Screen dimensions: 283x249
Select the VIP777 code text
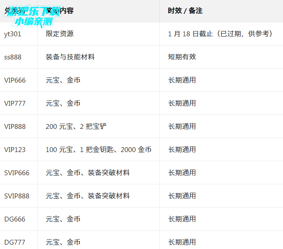(x=15, y=103)
